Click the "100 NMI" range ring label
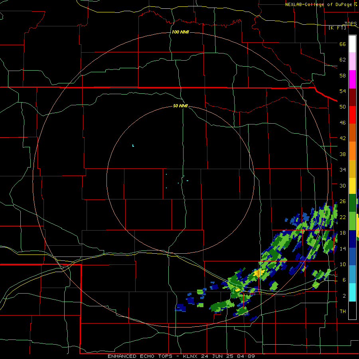This screenshot has height=359, width=359. (180, 32)
